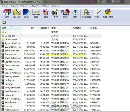Click the 解压到 (Extract To) icon

(17, 13)
